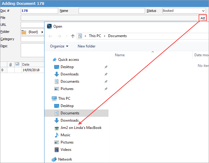Select Network in navigation pane

pyautogui.click(x=65, y=159)
